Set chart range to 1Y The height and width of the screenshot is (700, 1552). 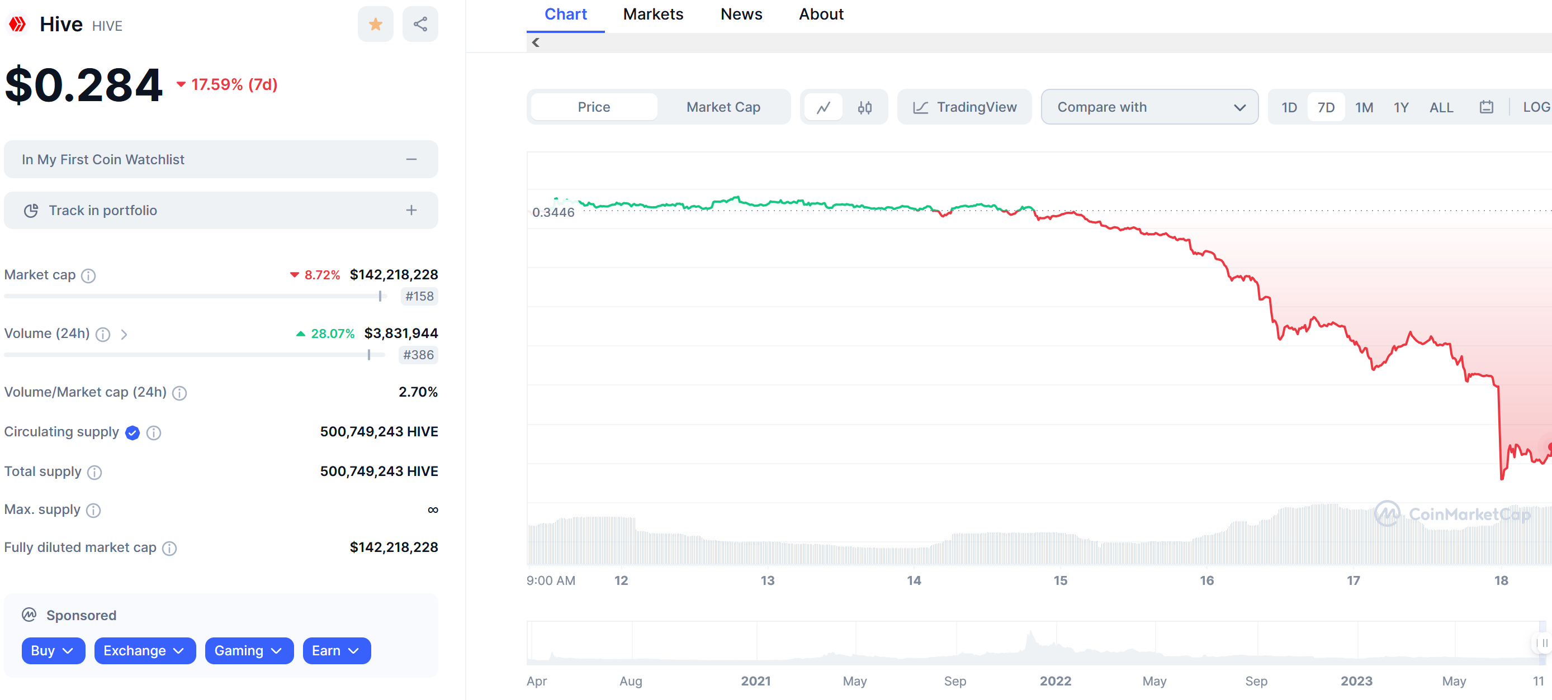pos(1402,107)
